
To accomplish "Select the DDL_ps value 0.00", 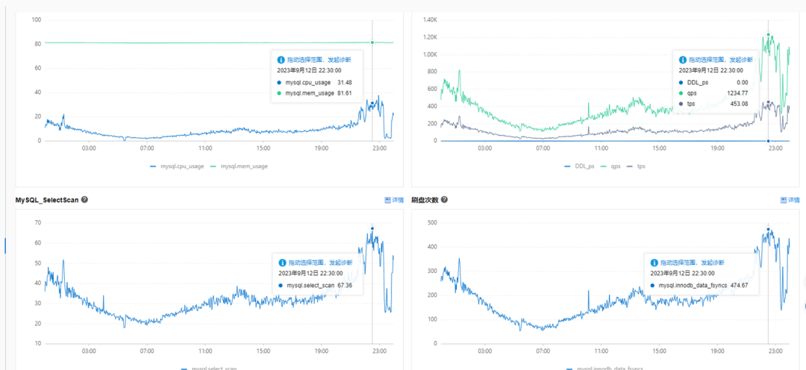I will click(x=741, y=82).
